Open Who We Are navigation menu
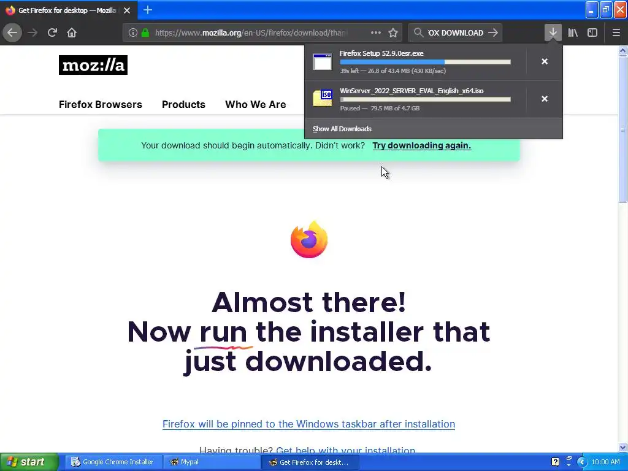This screenshot has height=471, width=628. 256,104
